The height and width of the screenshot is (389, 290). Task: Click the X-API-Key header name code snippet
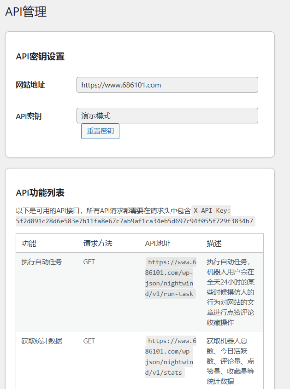click(212, 210)
